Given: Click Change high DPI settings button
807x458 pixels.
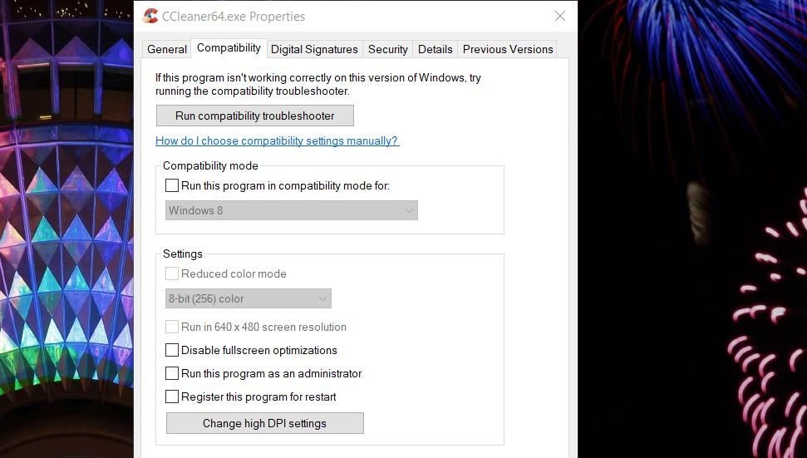Looking at the screenshot, I should tap(264, 424).
